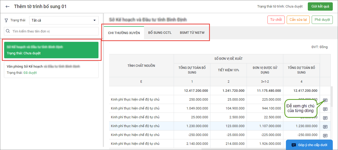Select the Văn phòng Sở Kế hoạch unit card
338x150 pixels.
click(x=51, y=69)
